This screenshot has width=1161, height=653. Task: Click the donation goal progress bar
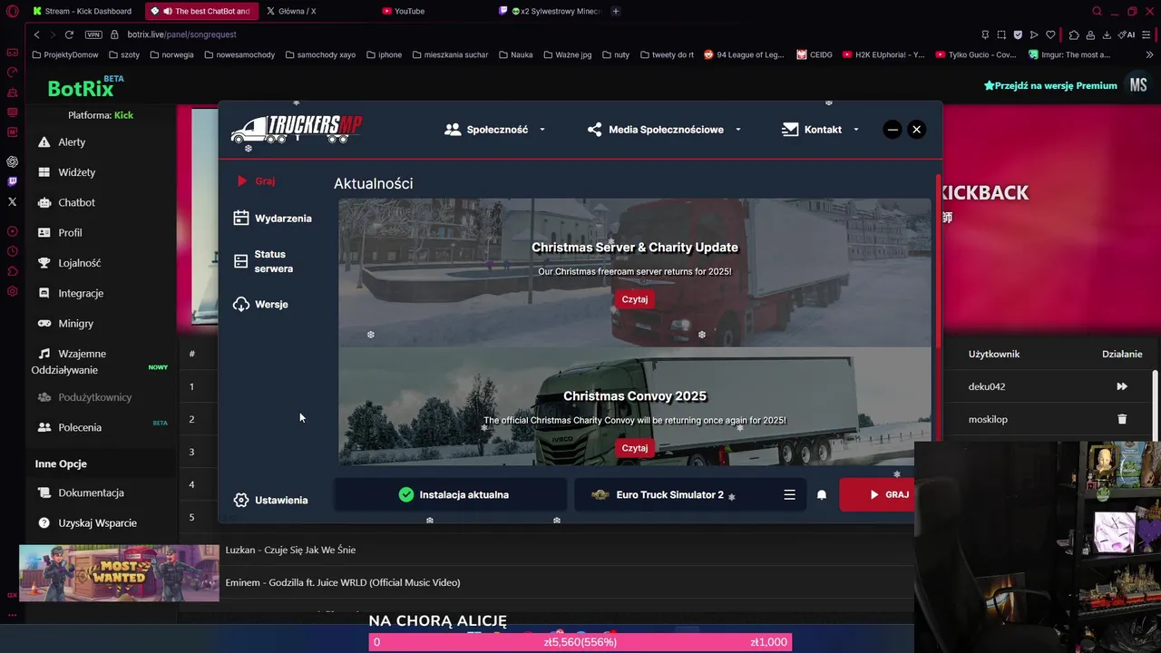click(x=580, y=642)
